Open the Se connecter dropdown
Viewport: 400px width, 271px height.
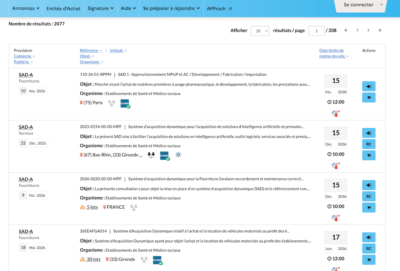(362, 5)
